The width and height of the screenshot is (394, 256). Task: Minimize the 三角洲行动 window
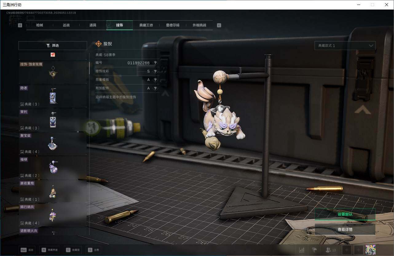(358, 5)
